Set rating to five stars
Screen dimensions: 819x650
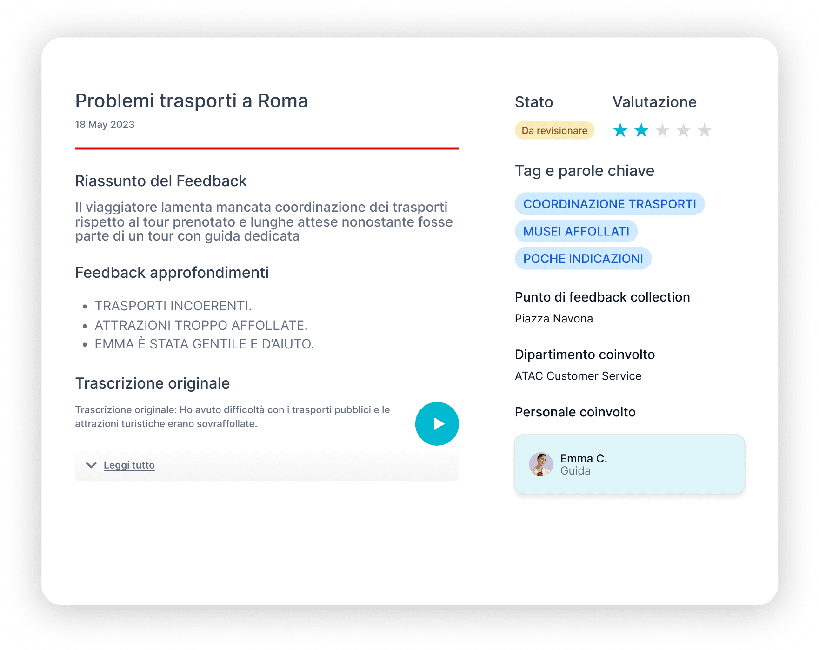705,130
